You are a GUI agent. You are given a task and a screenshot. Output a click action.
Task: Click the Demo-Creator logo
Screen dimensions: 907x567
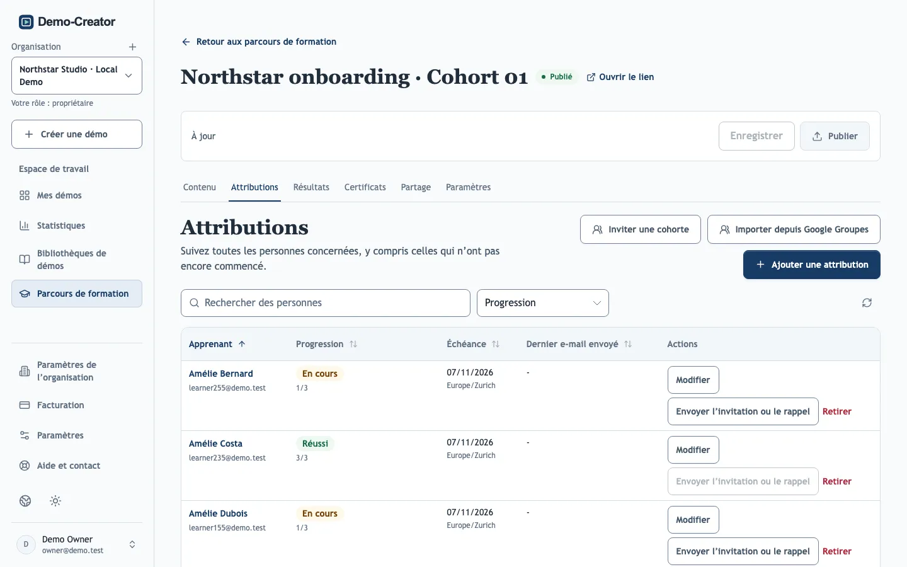pyautogui.click(x=67, y=22)
